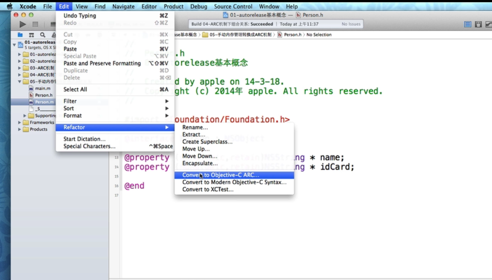Open the Project navigator folder icon
Screen dimensions: 492x280
click(x=20, y=35)
